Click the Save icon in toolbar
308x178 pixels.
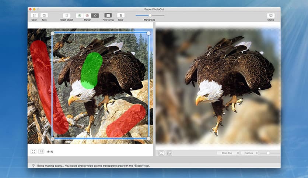pyautogui.click(x=44, y=15)
